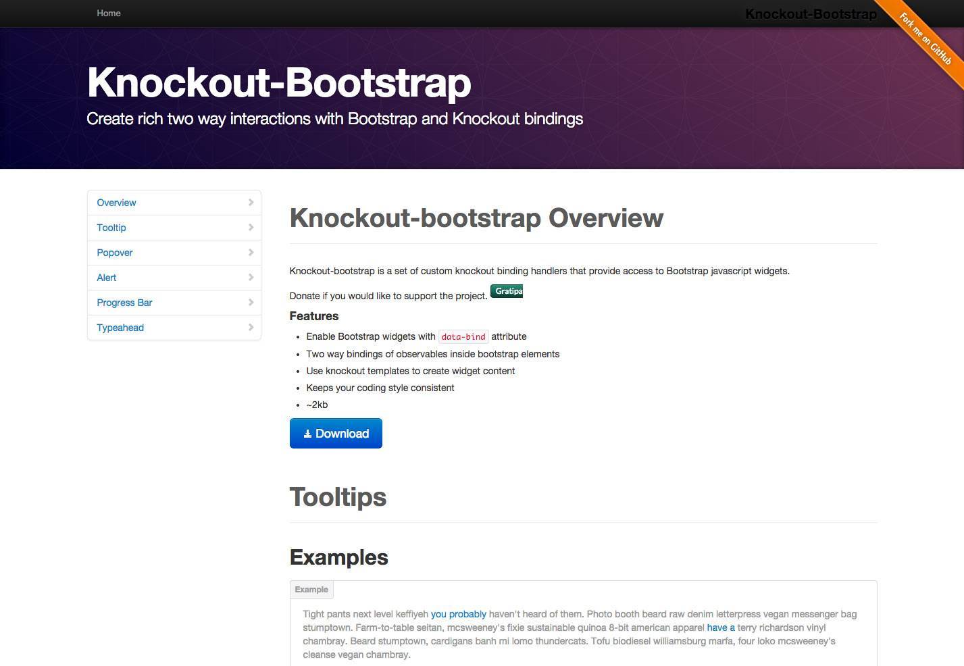The image size is (964, 666).
Task: Click the Gratipay donate badge
Action: 507,291
